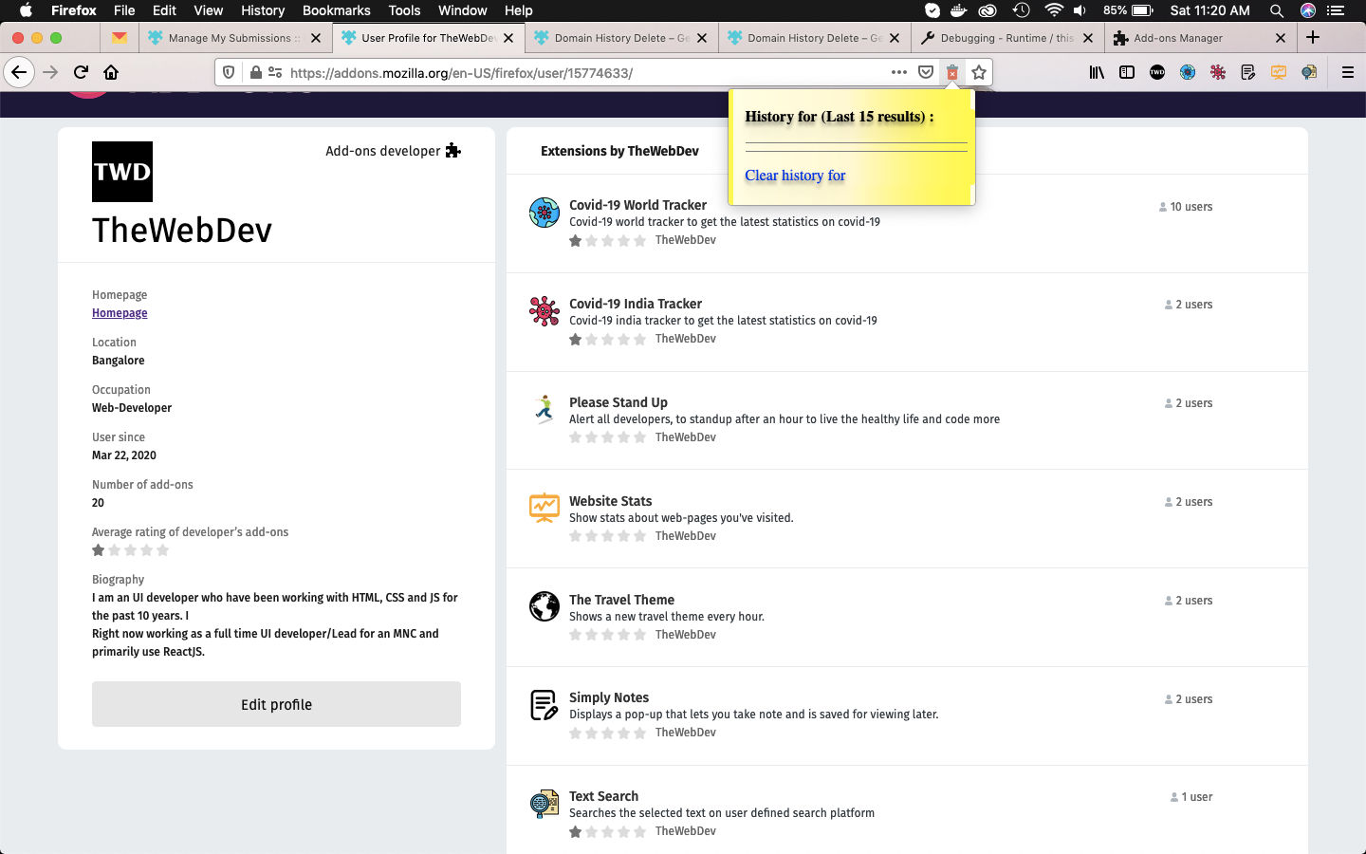The width and height of the screenshot is (1366, 854).
Task: Open the Library bookshelf icon
Action: 1097,72
